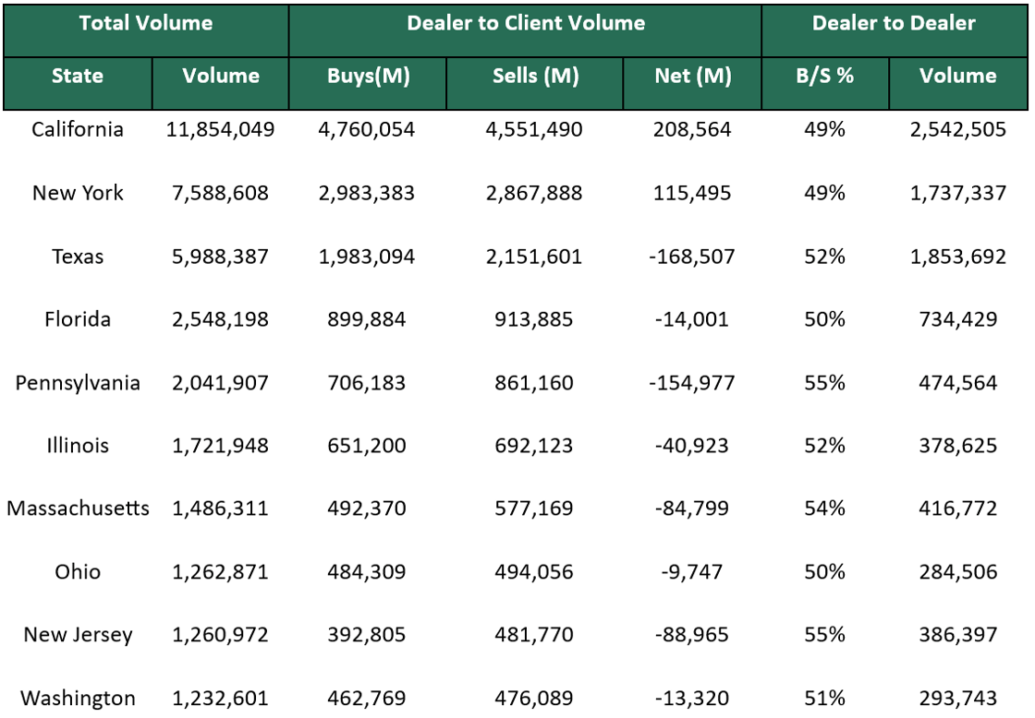Click the Dealer to Dealer header
1035x718 pixels.
coord(893,24)
